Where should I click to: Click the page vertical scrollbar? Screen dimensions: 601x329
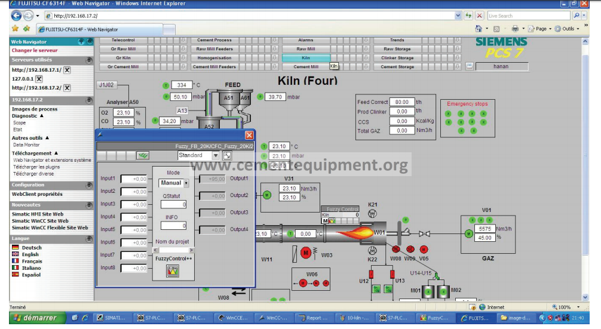[x=585, y=169]
